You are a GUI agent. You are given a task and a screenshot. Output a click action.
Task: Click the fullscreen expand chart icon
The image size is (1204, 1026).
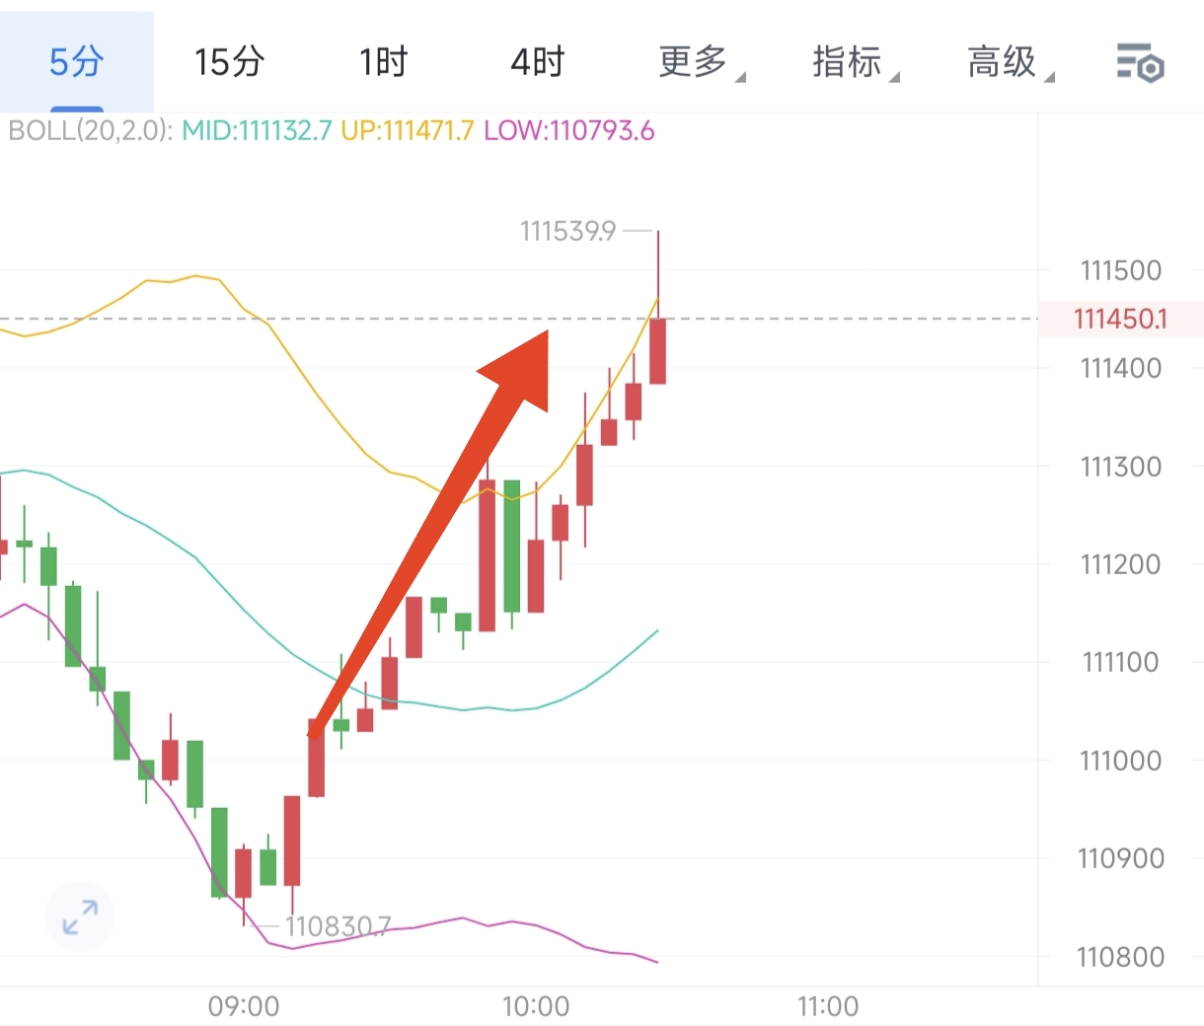pyautogui.click(x=80, y=916)
